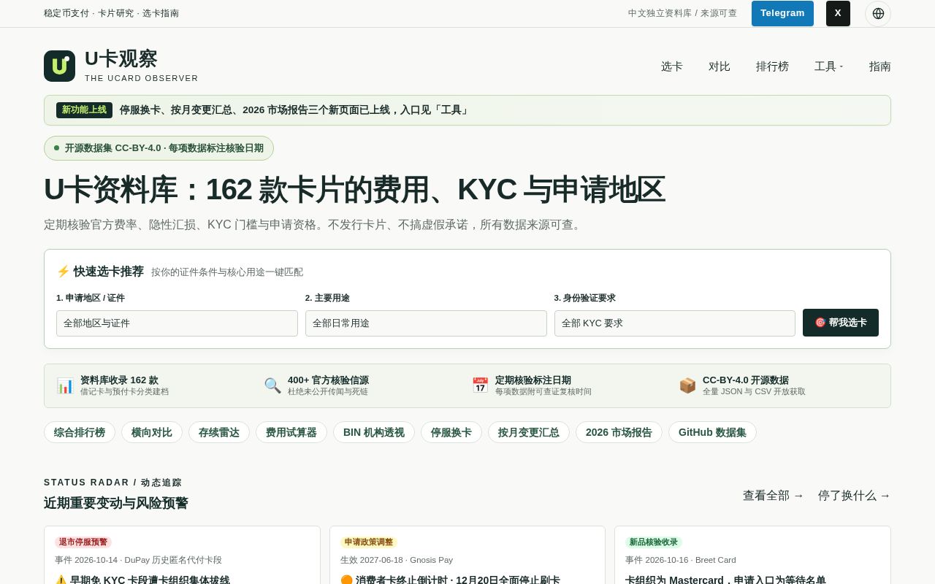935x584 pixels.
Task: Click the bar chart icon beside 资料库收录 162 款
Action: [65, 385]
